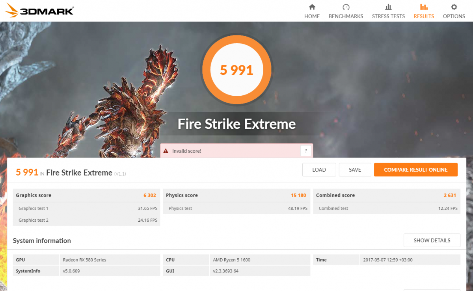Go to Benchmarks section

coord(346,11)
